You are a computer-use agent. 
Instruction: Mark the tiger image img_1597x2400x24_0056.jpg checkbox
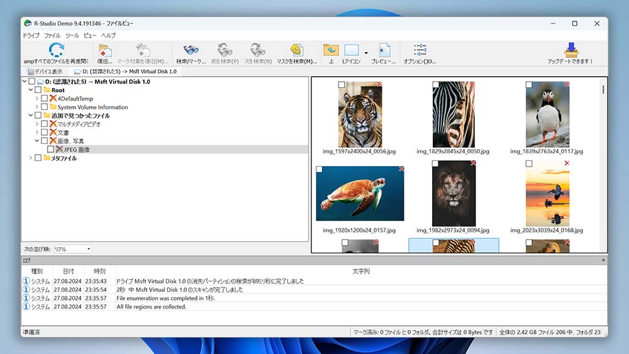click(342, 85)
